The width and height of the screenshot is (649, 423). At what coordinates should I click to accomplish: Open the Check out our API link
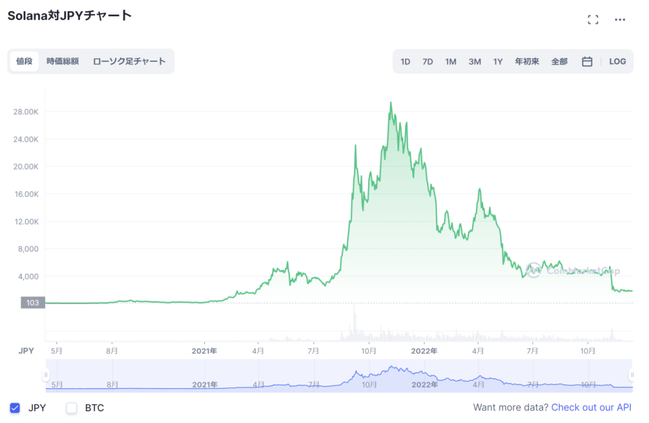point(591,408)
